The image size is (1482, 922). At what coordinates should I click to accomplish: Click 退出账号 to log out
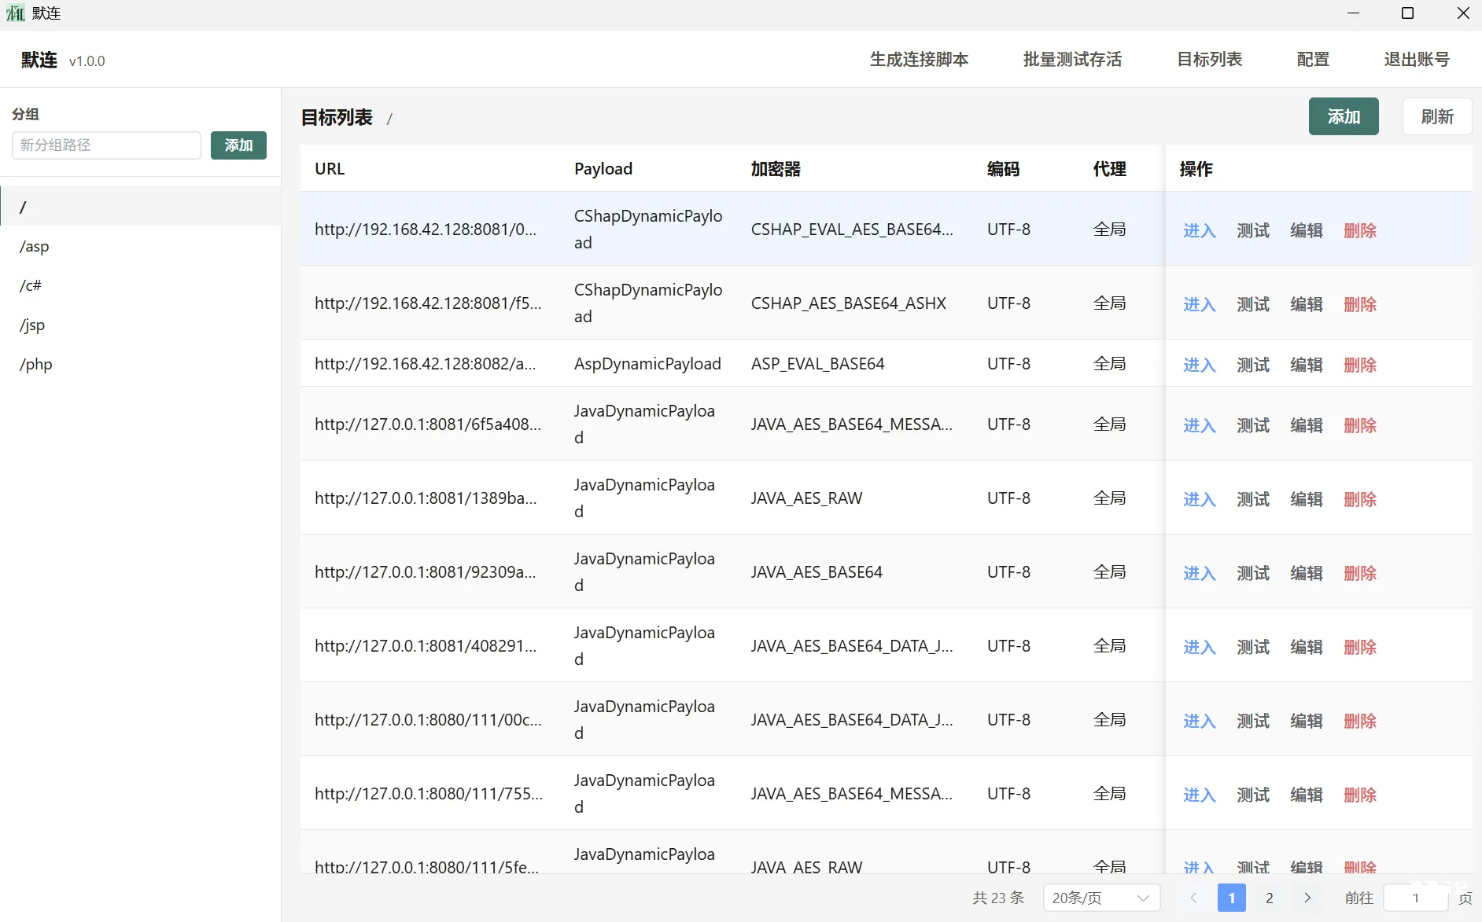1416,60
